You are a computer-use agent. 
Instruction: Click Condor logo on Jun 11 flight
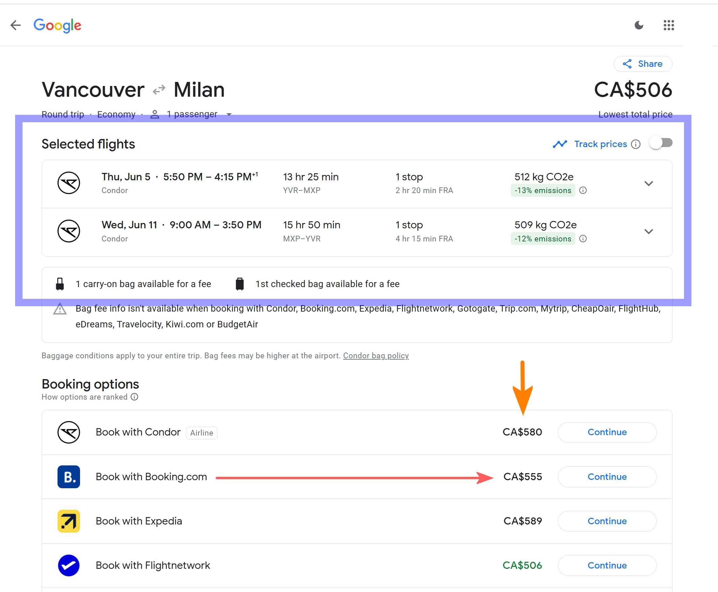69,231
